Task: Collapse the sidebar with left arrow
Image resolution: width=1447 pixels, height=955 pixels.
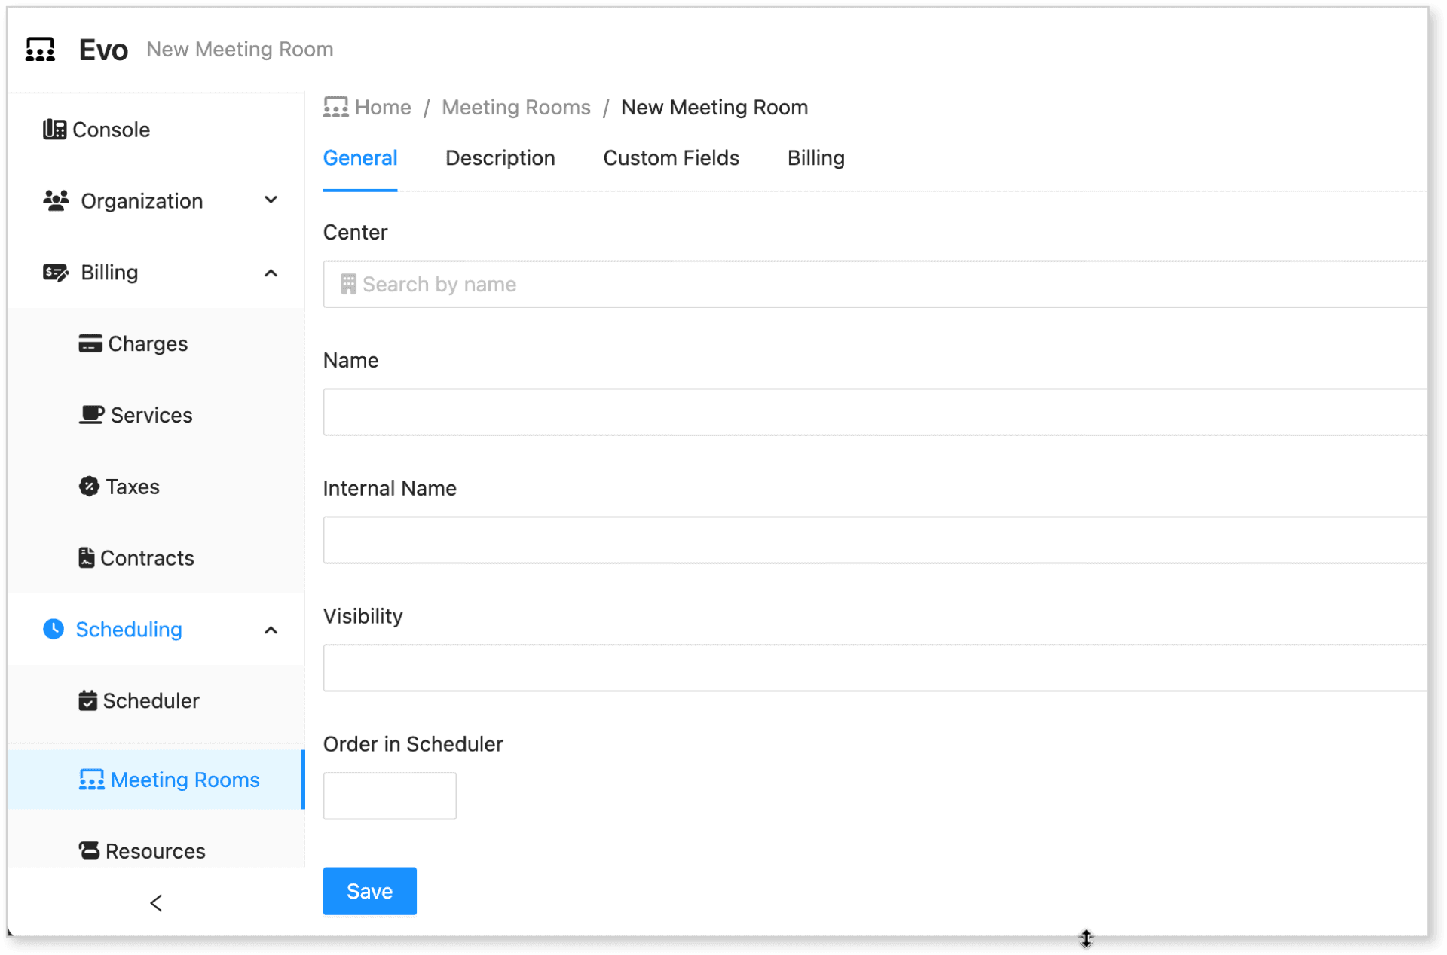Action: [156, 903]
